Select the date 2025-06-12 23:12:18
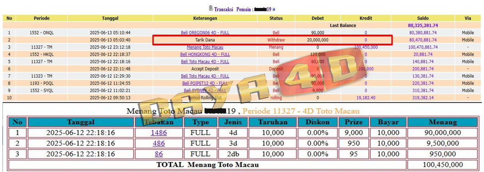Screen dimensions: 484x172 pyautogui.click(x=110, y=47)
